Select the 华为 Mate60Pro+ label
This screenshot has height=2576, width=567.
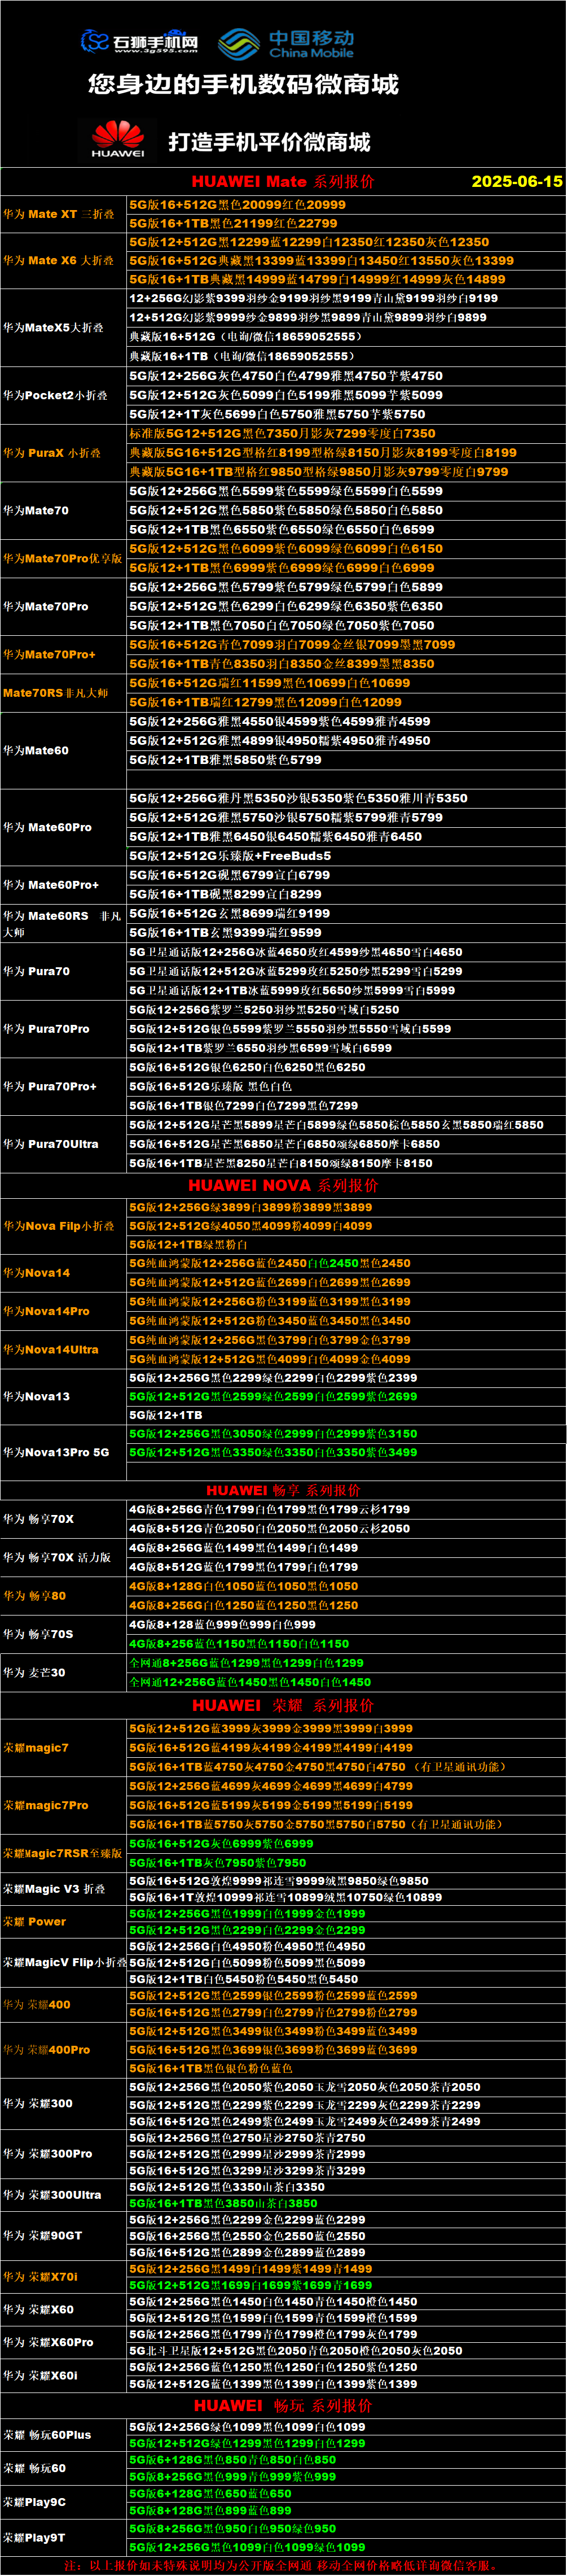(x=51, y=885)
